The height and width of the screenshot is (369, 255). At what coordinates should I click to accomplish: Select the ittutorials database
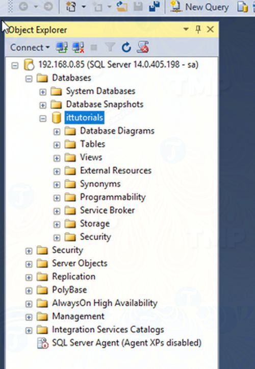tap(85, 117)
